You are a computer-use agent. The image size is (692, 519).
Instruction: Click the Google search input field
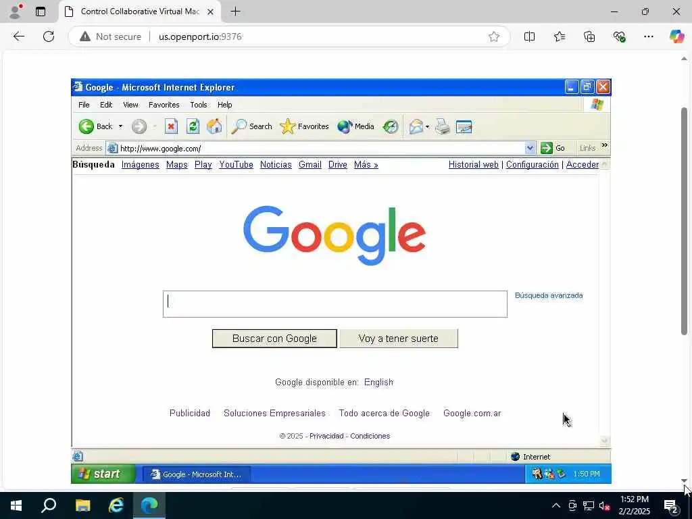[335, 304]
